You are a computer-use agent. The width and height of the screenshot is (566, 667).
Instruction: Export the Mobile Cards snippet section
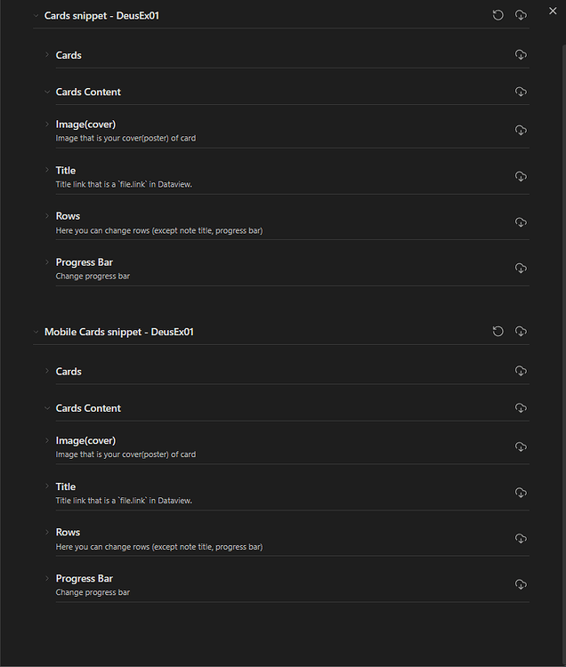[521, 332]
